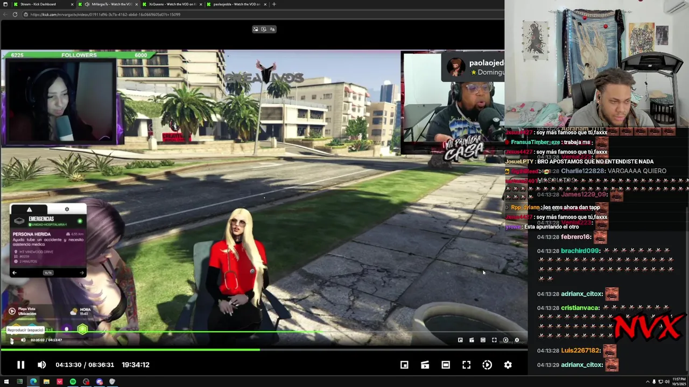Image resolution: width=689 pixels, height=387 pixels.
Task: Open playback speed control in outer bar
Action: 487,365
